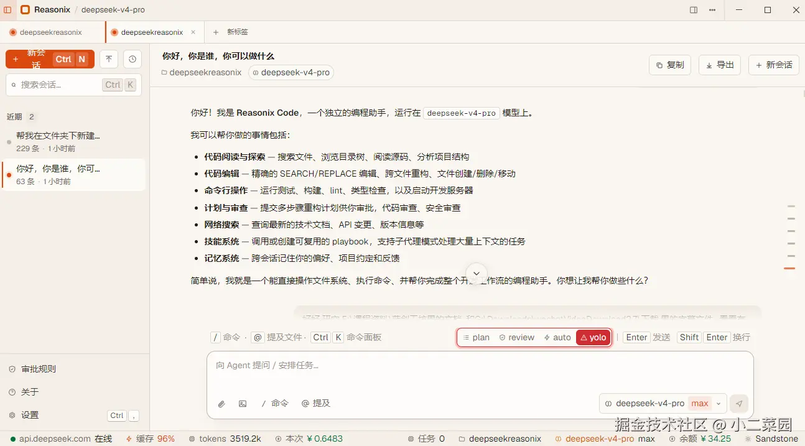Click conversation title 你好，你是谁，你可以做什么
805x446 pixels.
pyautogui.click(x=218, y=56)
